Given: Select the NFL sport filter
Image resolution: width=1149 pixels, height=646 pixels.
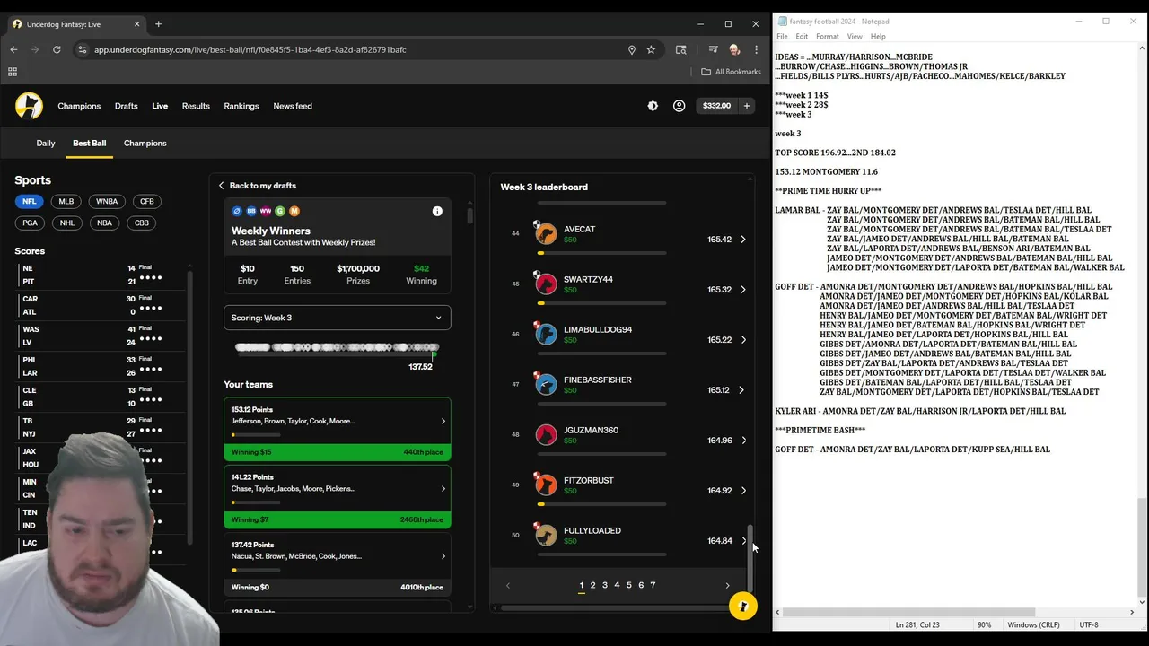Looking at the screenshot, I should point(30,202).
